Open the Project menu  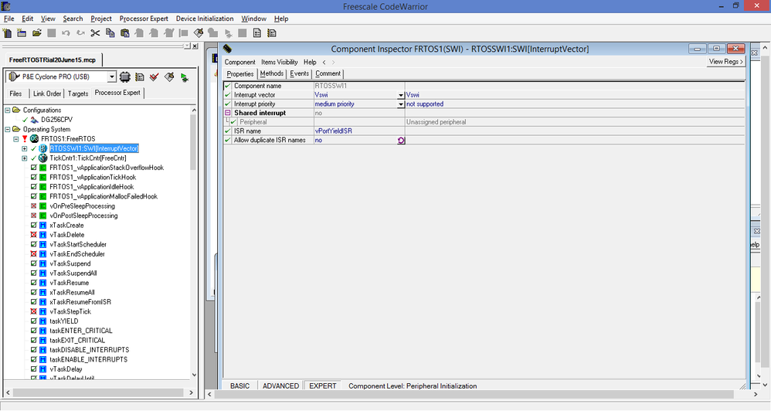click(x=100, y=19)
